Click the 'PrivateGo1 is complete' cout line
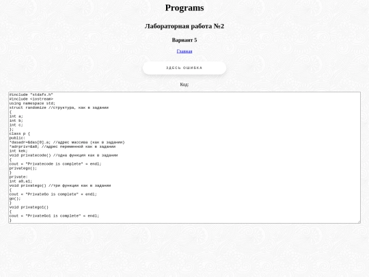The width and height of the screenshot is (369, 277). [55, 215]
